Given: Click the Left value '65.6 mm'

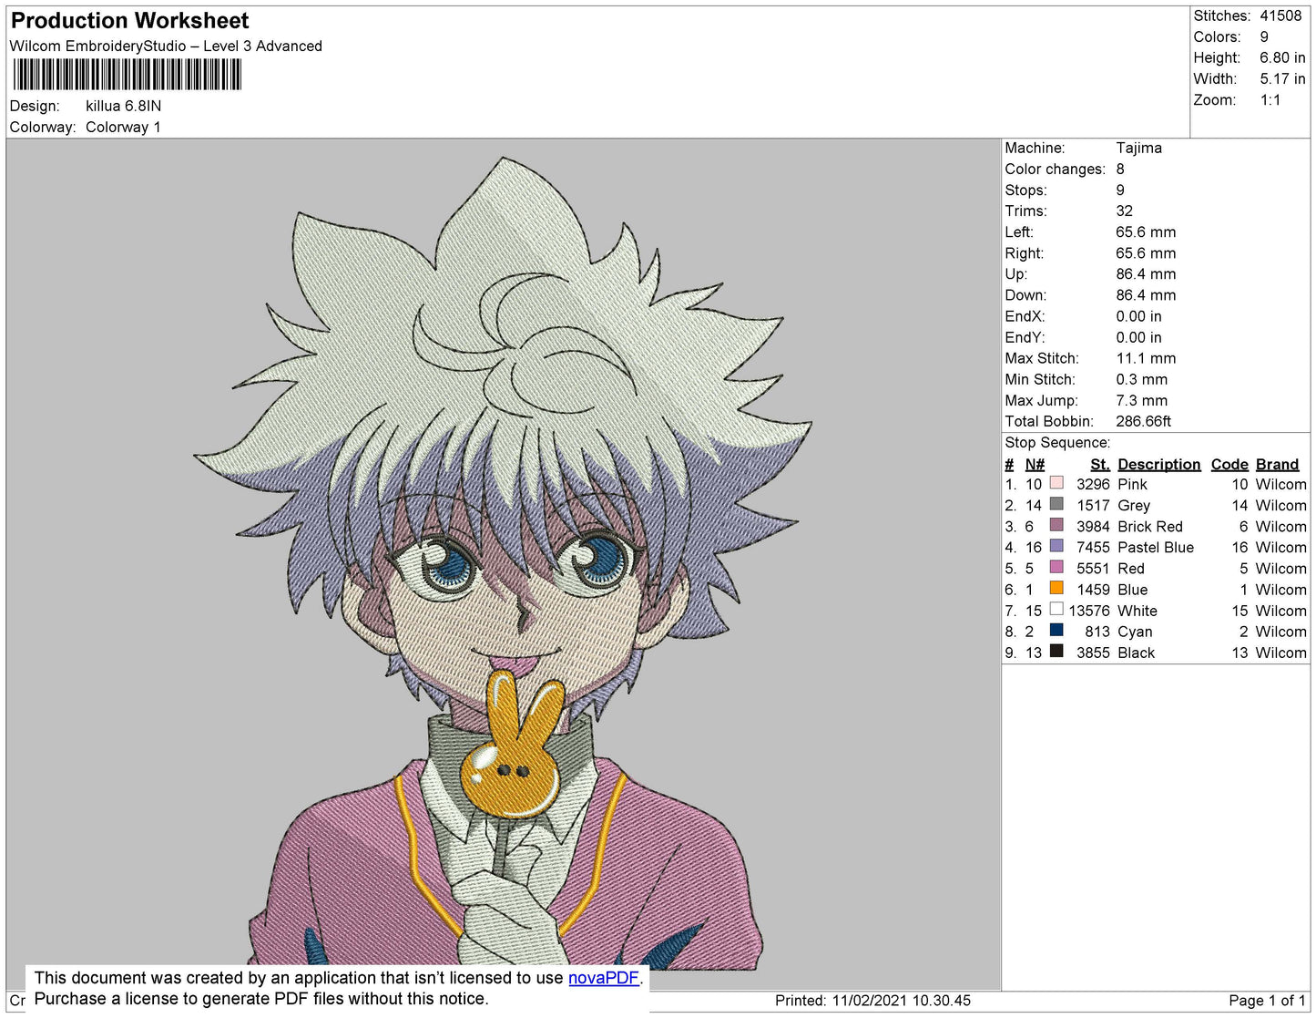Looking at the screenshot, I should pyautogui.click(x=1146, y=231).
